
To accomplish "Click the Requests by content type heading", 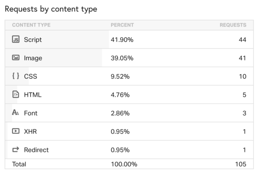I will coord(51,9).
